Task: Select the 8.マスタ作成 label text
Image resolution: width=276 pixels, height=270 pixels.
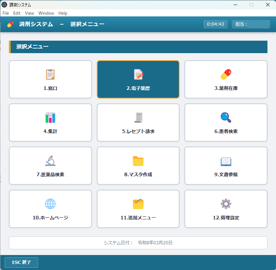Action: [x=138, y=174]
